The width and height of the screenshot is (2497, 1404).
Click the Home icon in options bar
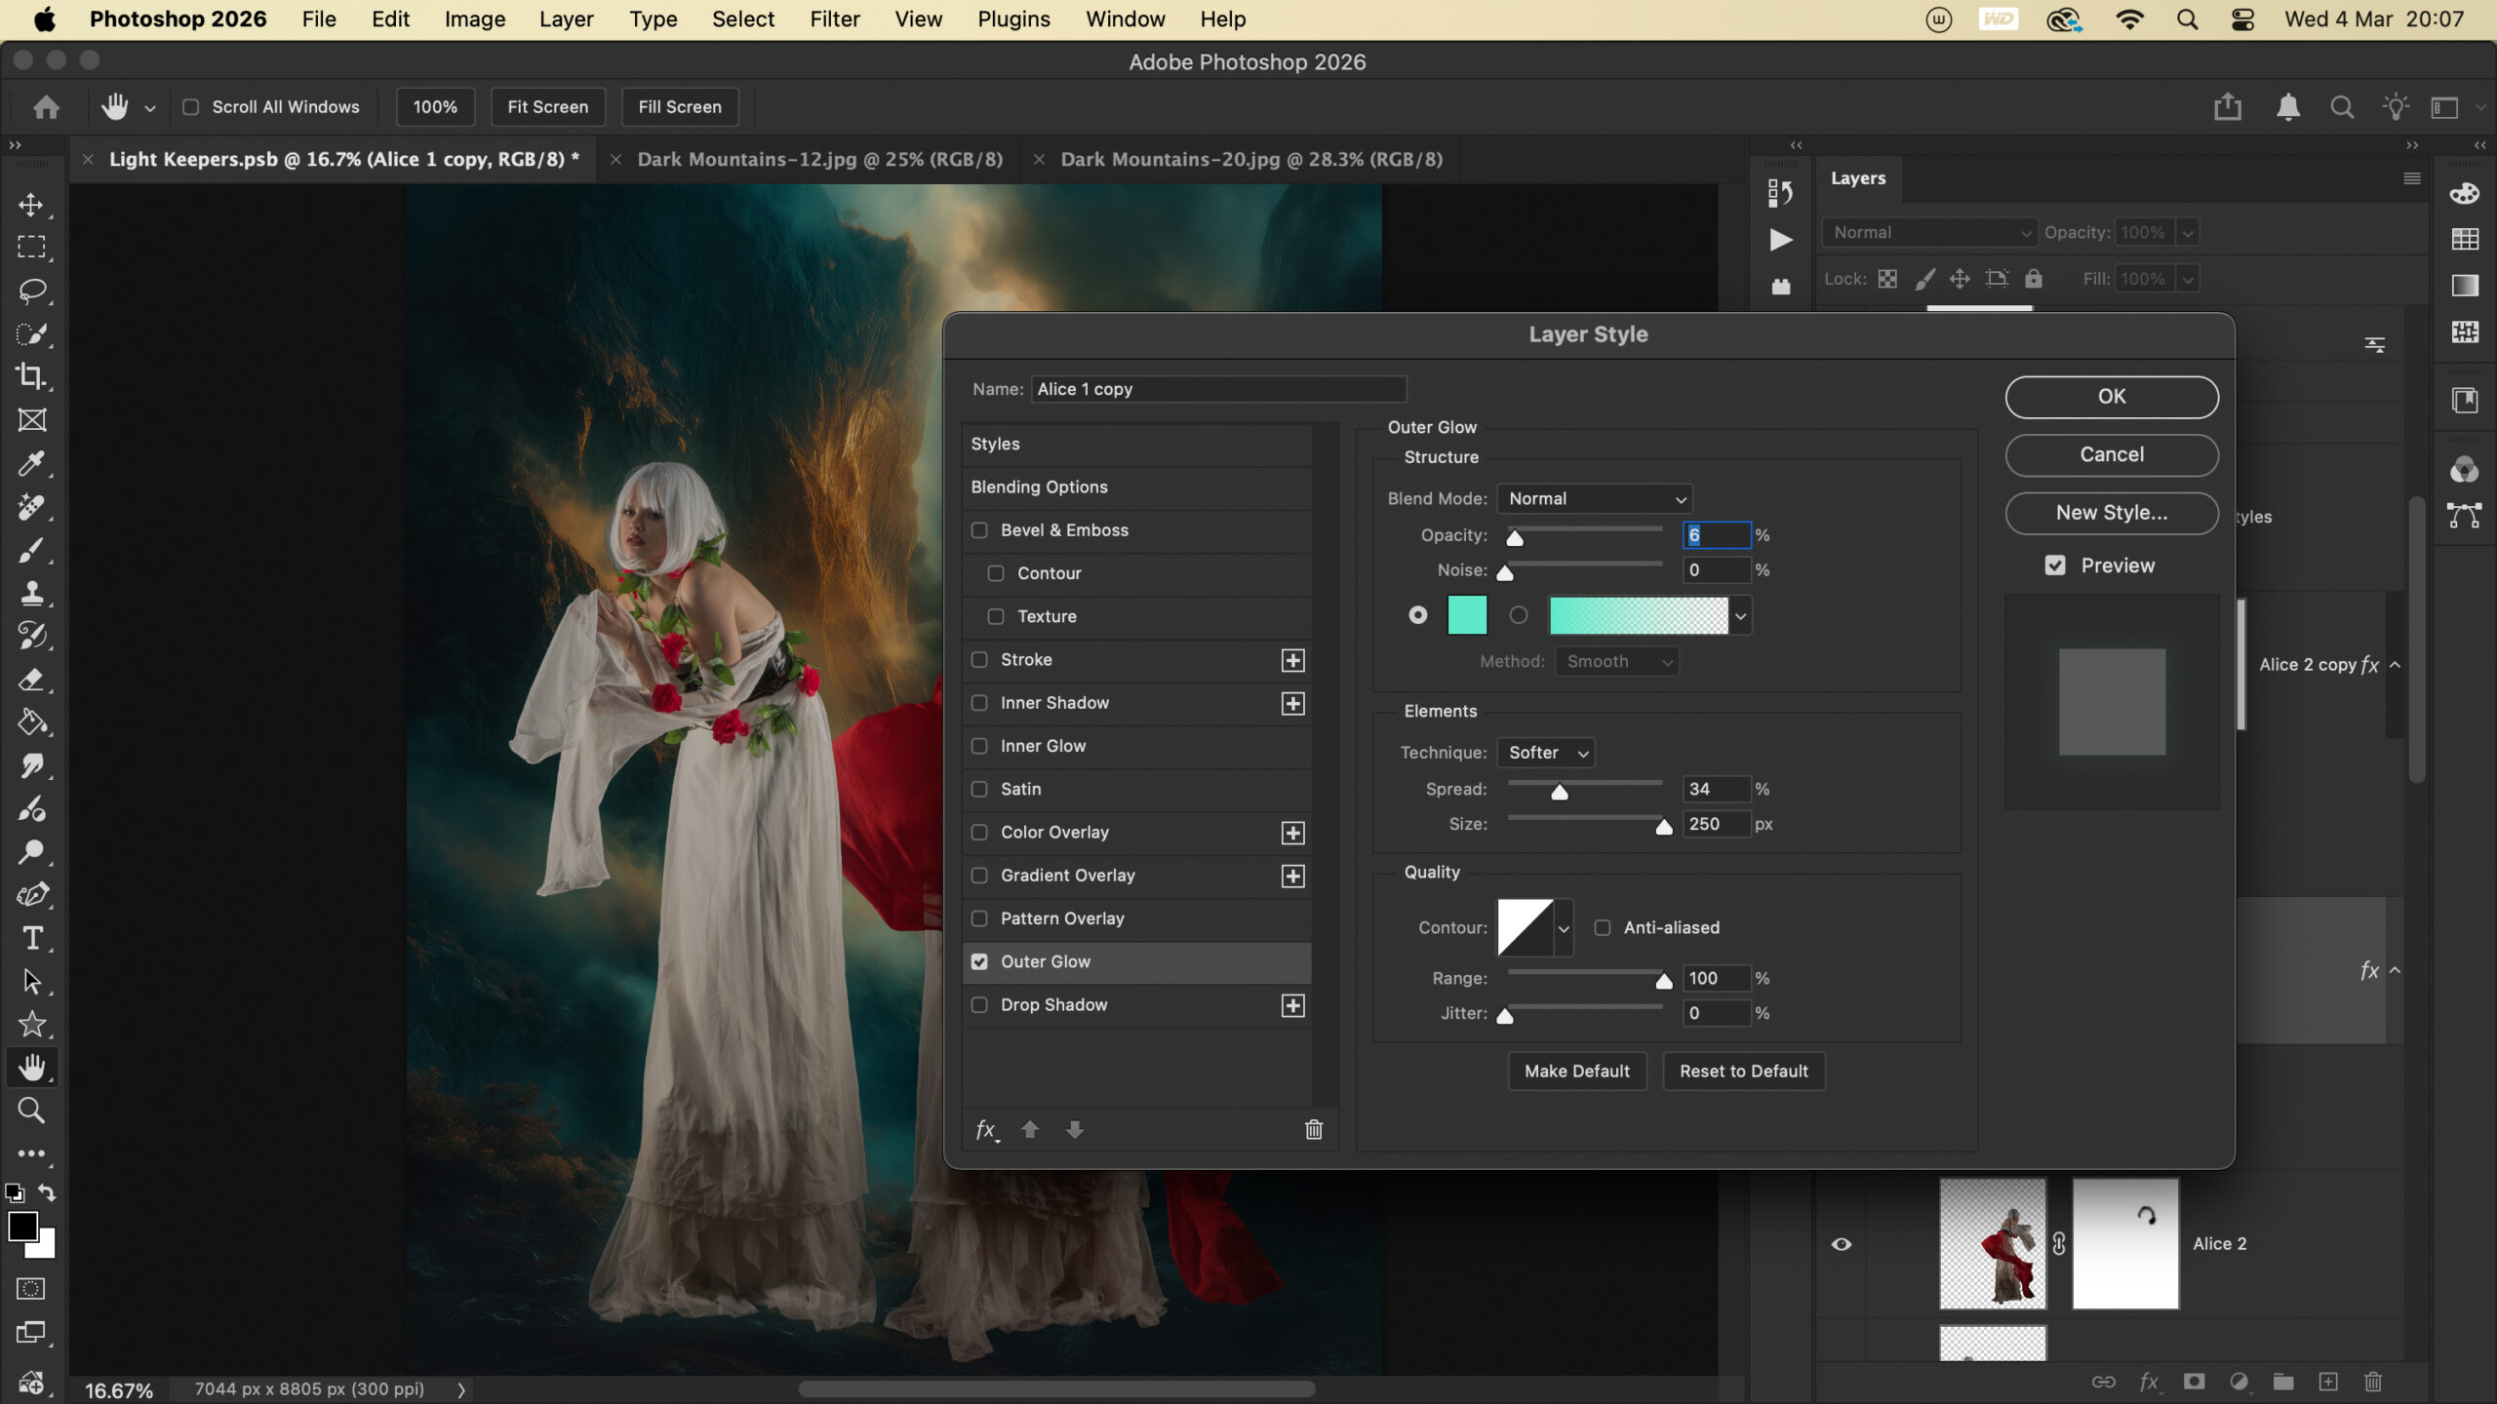click(46, 107)
